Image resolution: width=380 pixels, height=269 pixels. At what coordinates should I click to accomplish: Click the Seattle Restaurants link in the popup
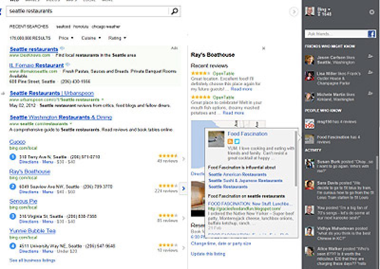click(228, 187)
